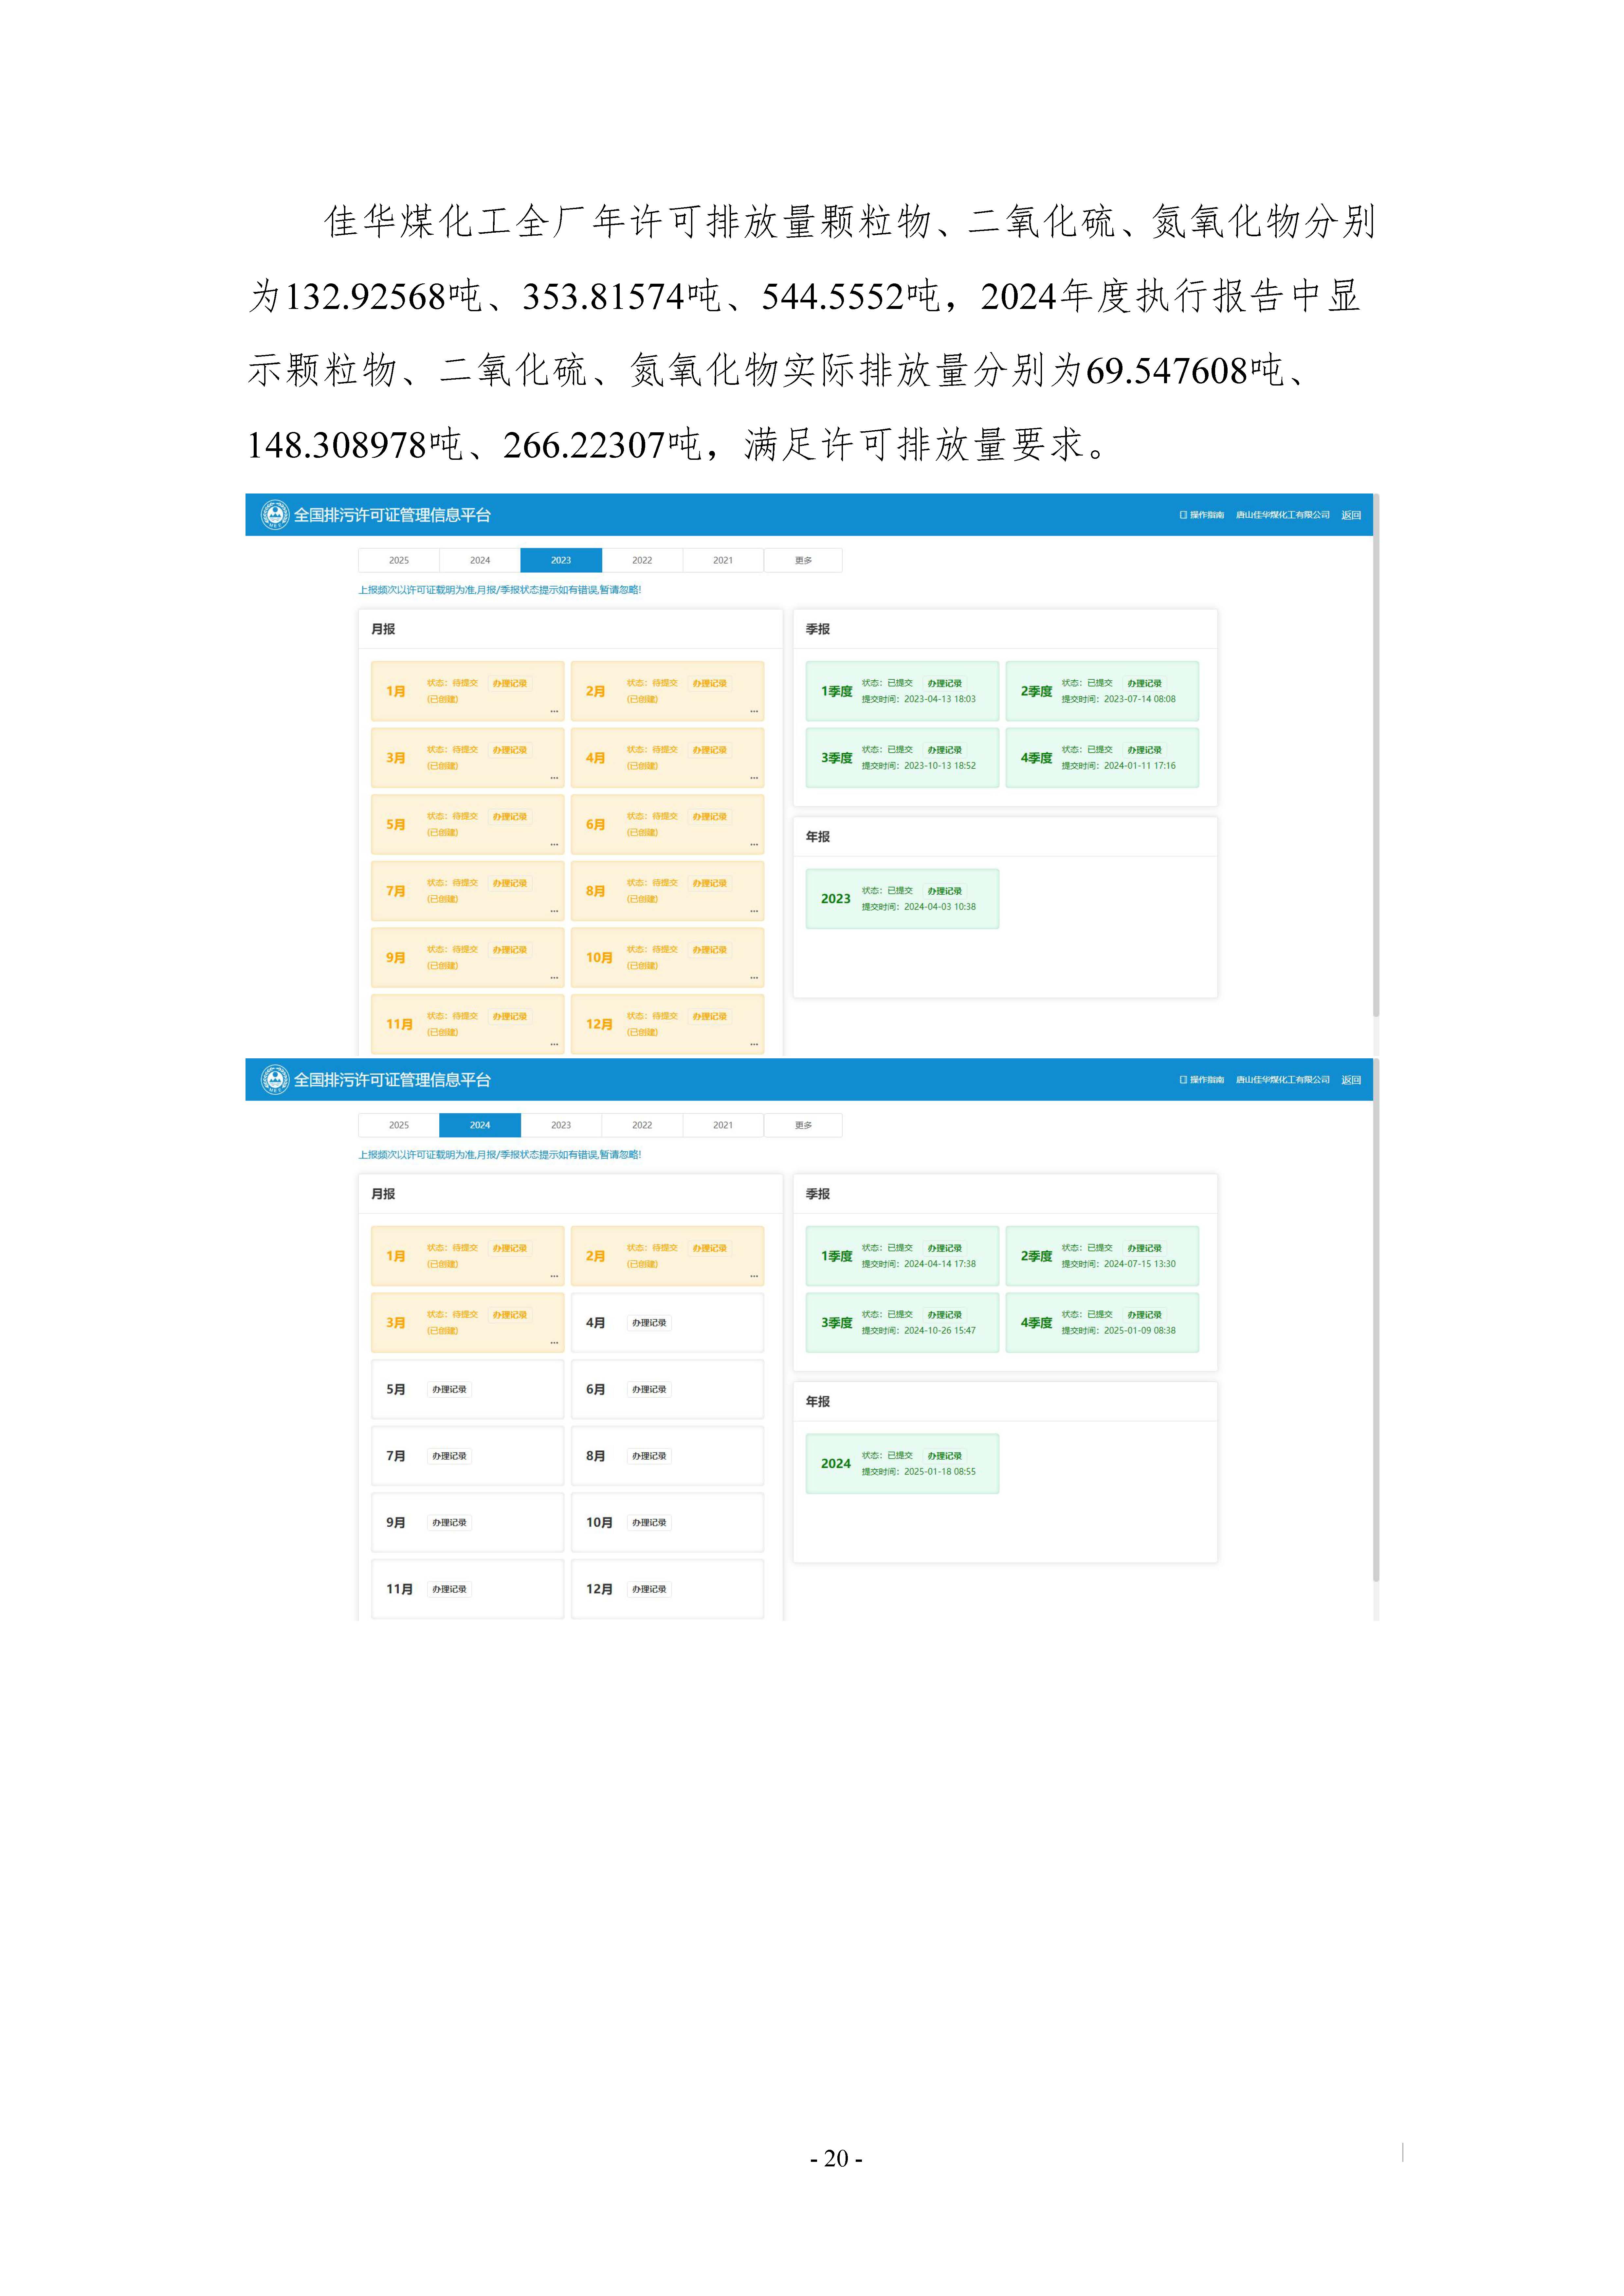
Task: Open 办理记录 for 3季度 submitted 2023-10-13
Action: (945, 750)
